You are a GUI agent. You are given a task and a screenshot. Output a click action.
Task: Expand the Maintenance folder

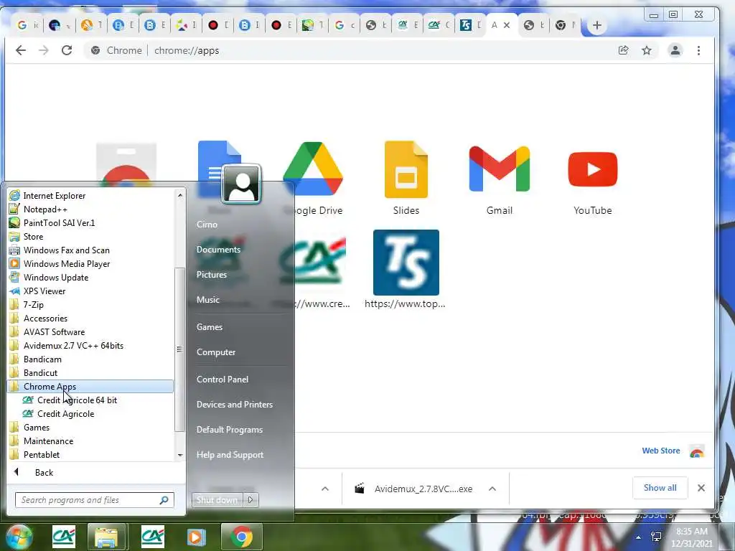click(x=48, y=441)
